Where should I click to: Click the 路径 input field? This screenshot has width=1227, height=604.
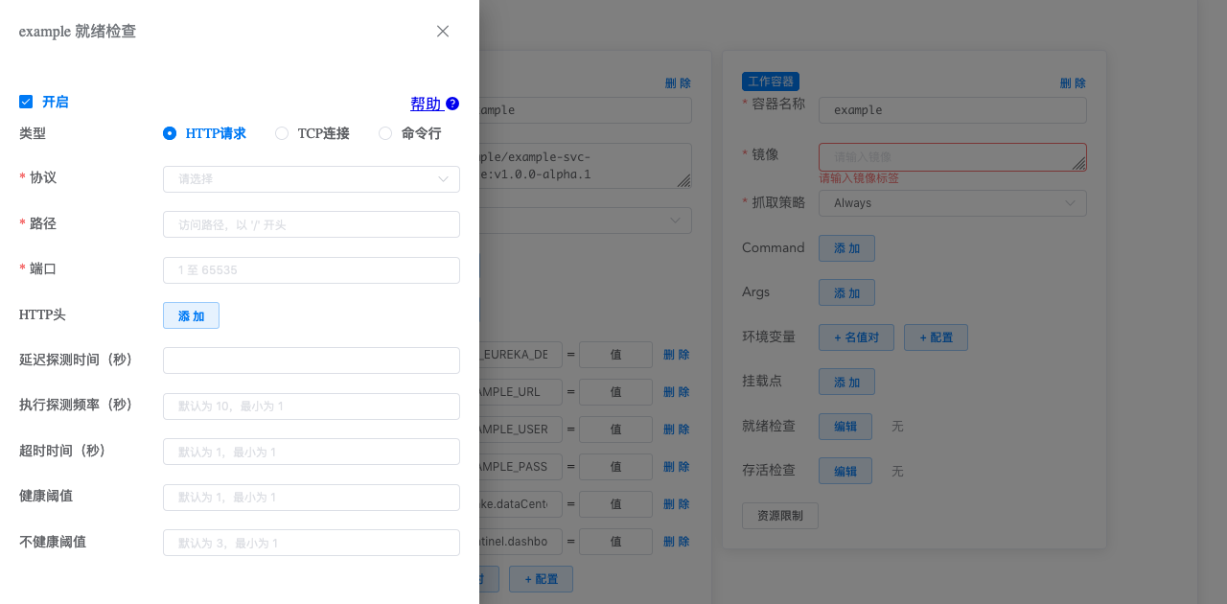click(312, 224)
